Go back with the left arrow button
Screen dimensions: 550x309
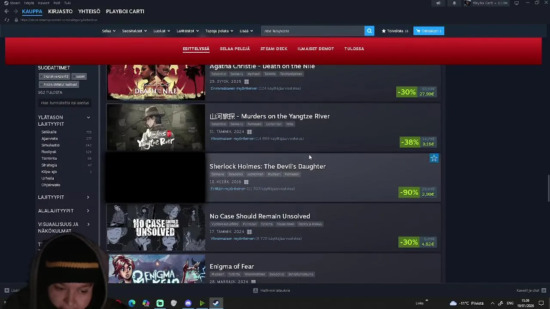[6, 12]
